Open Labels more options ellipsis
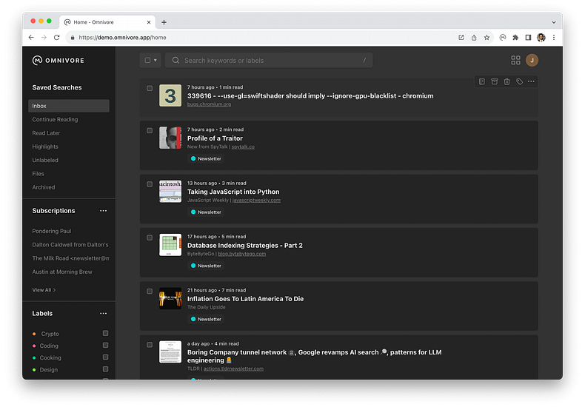 point(104,314)
